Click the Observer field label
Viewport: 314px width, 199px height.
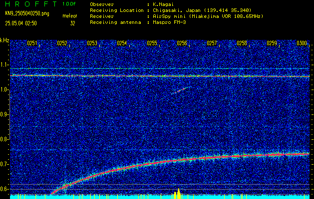[102, 4]
